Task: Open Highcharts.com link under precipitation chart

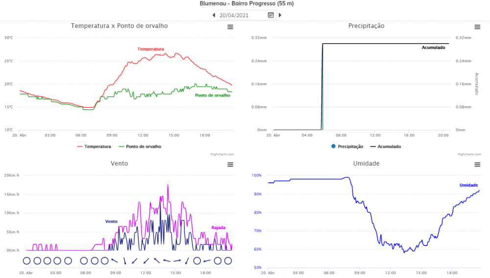Action: tap(469, 154)
